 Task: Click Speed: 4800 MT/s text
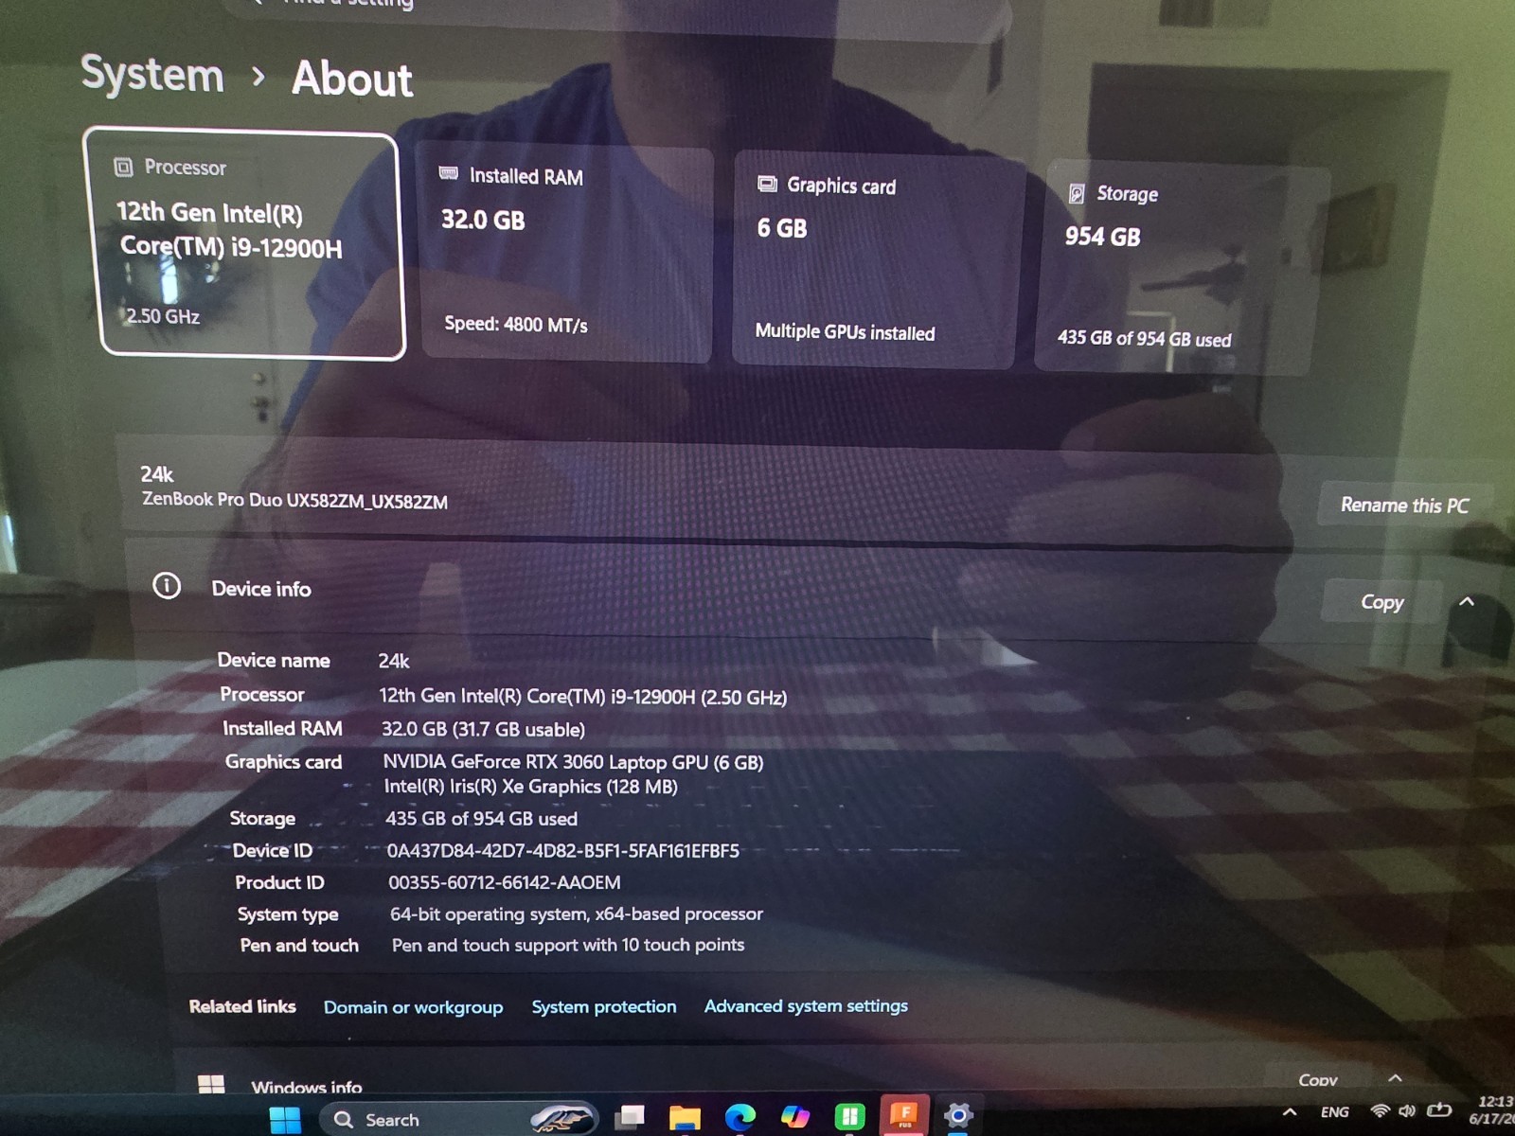516,324
